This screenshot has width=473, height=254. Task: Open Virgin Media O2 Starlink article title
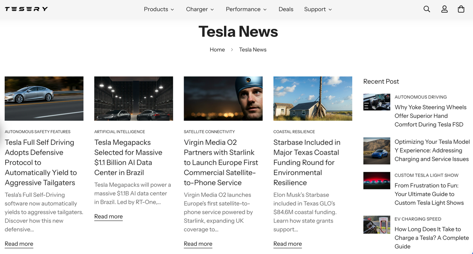[x=221, y=162]
